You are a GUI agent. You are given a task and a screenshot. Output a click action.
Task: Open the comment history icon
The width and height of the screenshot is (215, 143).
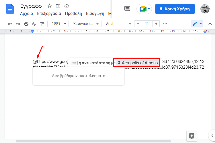coord(127,9)
